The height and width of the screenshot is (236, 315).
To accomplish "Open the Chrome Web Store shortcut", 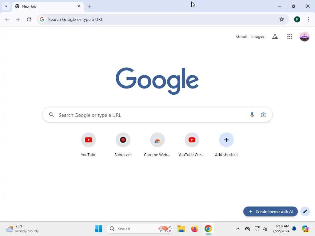I will pos(157,145).
